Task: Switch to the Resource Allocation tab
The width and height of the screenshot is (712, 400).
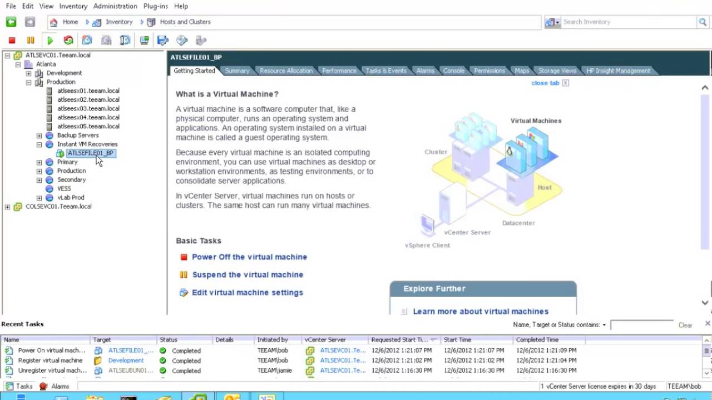Action: pos(286,71)
